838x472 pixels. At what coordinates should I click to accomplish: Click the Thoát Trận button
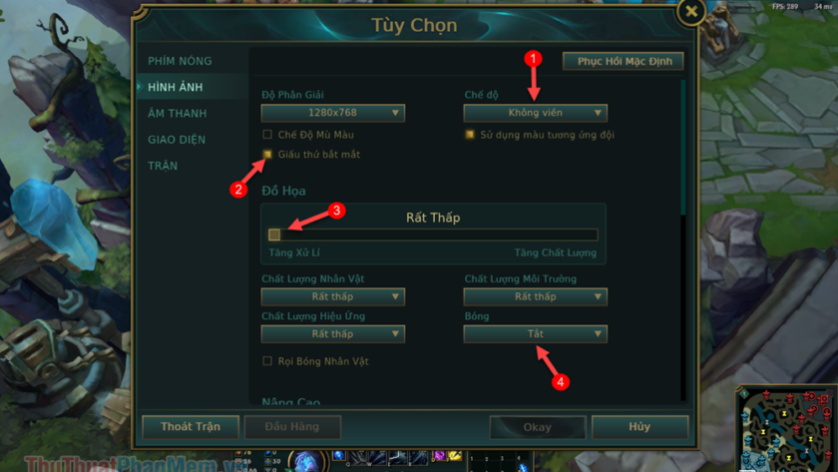(191, 426)
